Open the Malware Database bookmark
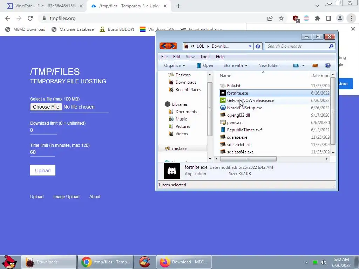359x269 pixels. (x=73, y=29)
